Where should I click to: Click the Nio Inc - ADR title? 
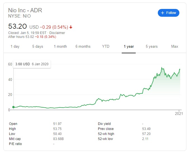(25, 10)
